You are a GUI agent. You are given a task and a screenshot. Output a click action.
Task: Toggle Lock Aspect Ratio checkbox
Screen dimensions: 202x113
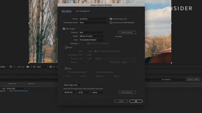(95, 51)
